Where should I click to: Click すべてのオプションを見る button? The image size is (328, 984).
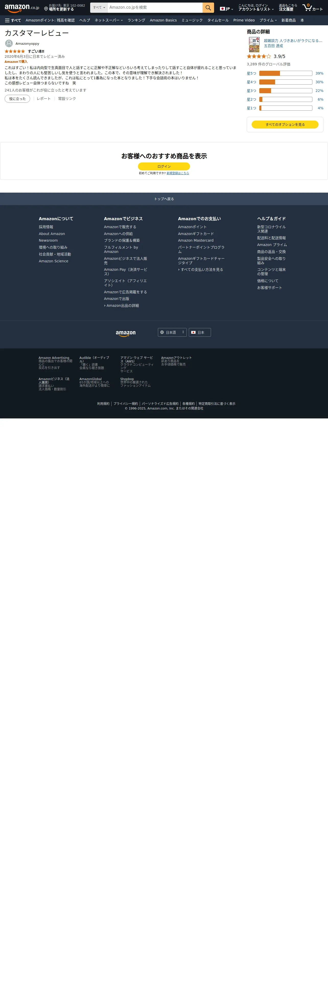point(285,124)
